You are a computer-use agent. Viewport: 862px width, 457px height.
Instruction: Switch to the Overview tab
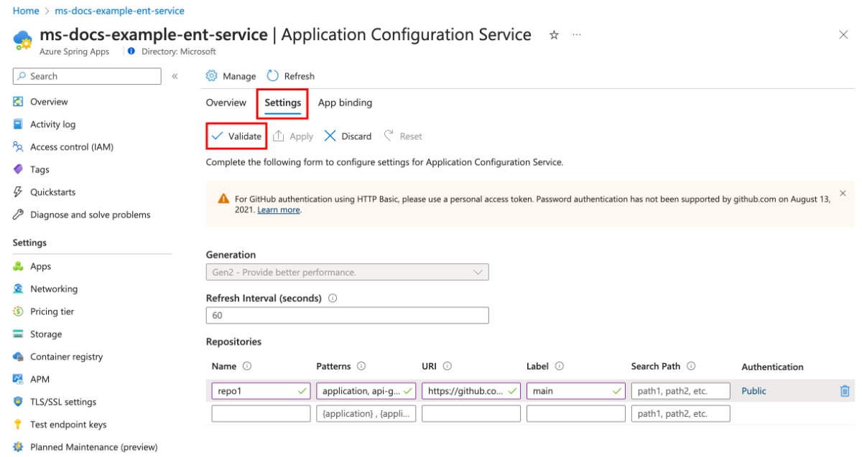coord(226,103)
